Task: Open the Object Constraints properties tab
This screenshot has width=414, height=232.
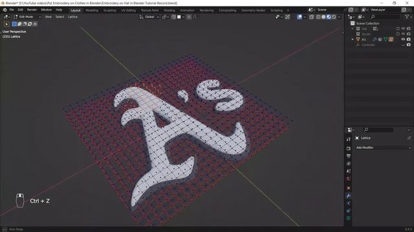Action: tap(349, 211)
